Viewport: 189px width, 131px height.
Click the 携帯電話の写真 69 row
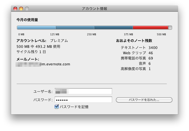click(x=137, y=58)
